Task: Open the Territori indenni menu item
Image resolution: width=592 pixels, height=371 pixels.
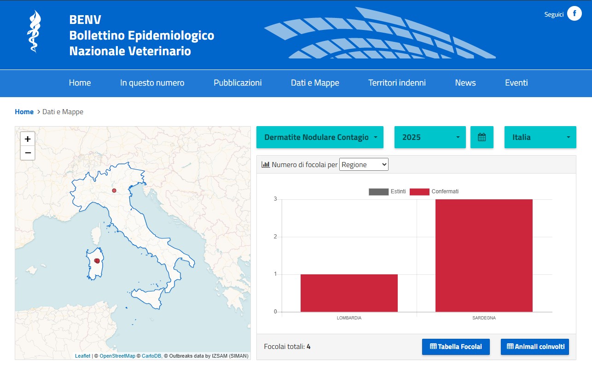Action: (x=397, y=83)
